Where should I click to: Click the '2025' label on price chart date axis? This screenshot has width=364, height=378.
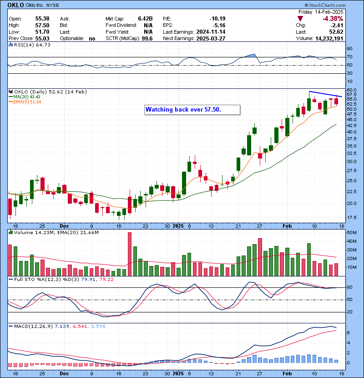tap(178, 226)
